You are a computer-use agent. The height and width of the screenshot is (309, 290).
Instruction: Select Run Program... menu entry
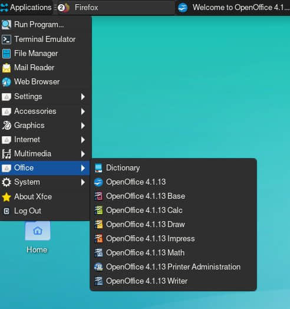(45, 25)
